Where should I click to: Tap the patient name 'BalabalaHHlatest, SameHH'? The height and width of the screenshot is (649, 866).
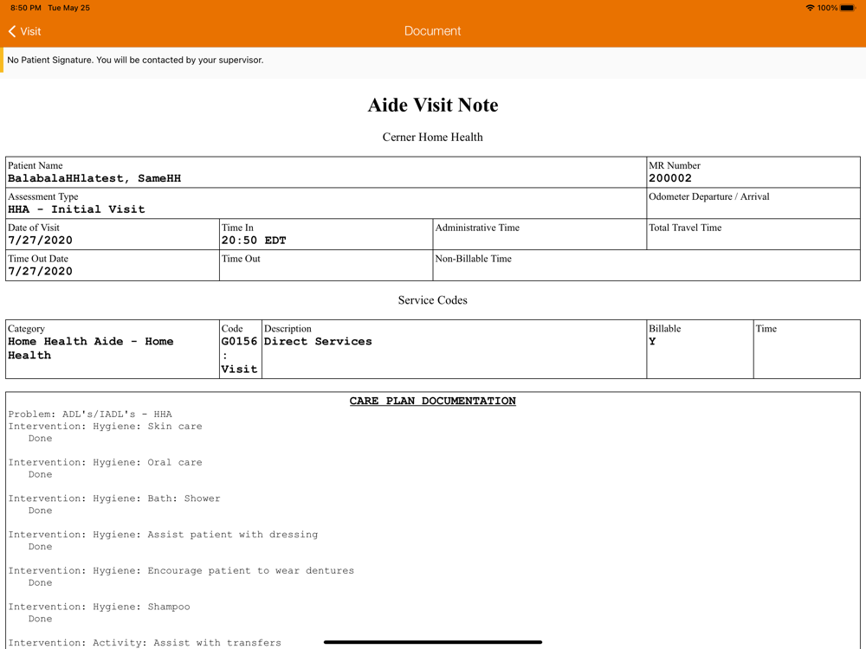[94, 178]
